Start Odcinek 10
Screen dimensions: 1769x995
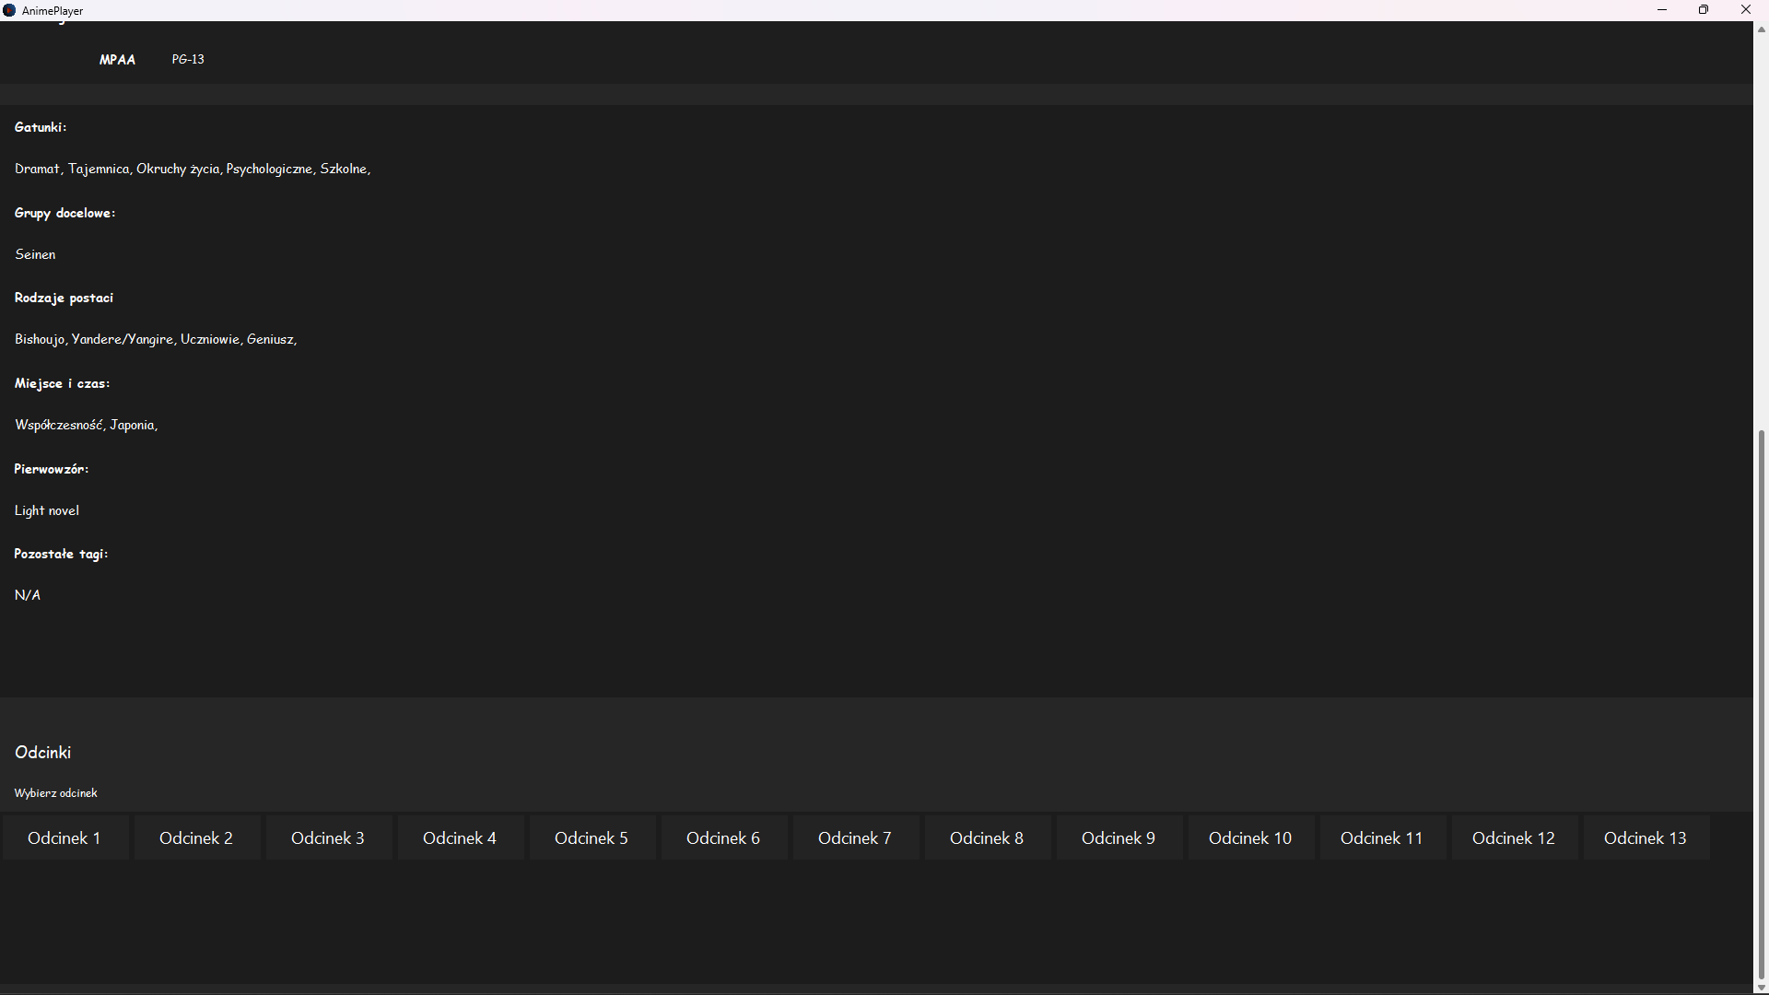(1249, 837)
